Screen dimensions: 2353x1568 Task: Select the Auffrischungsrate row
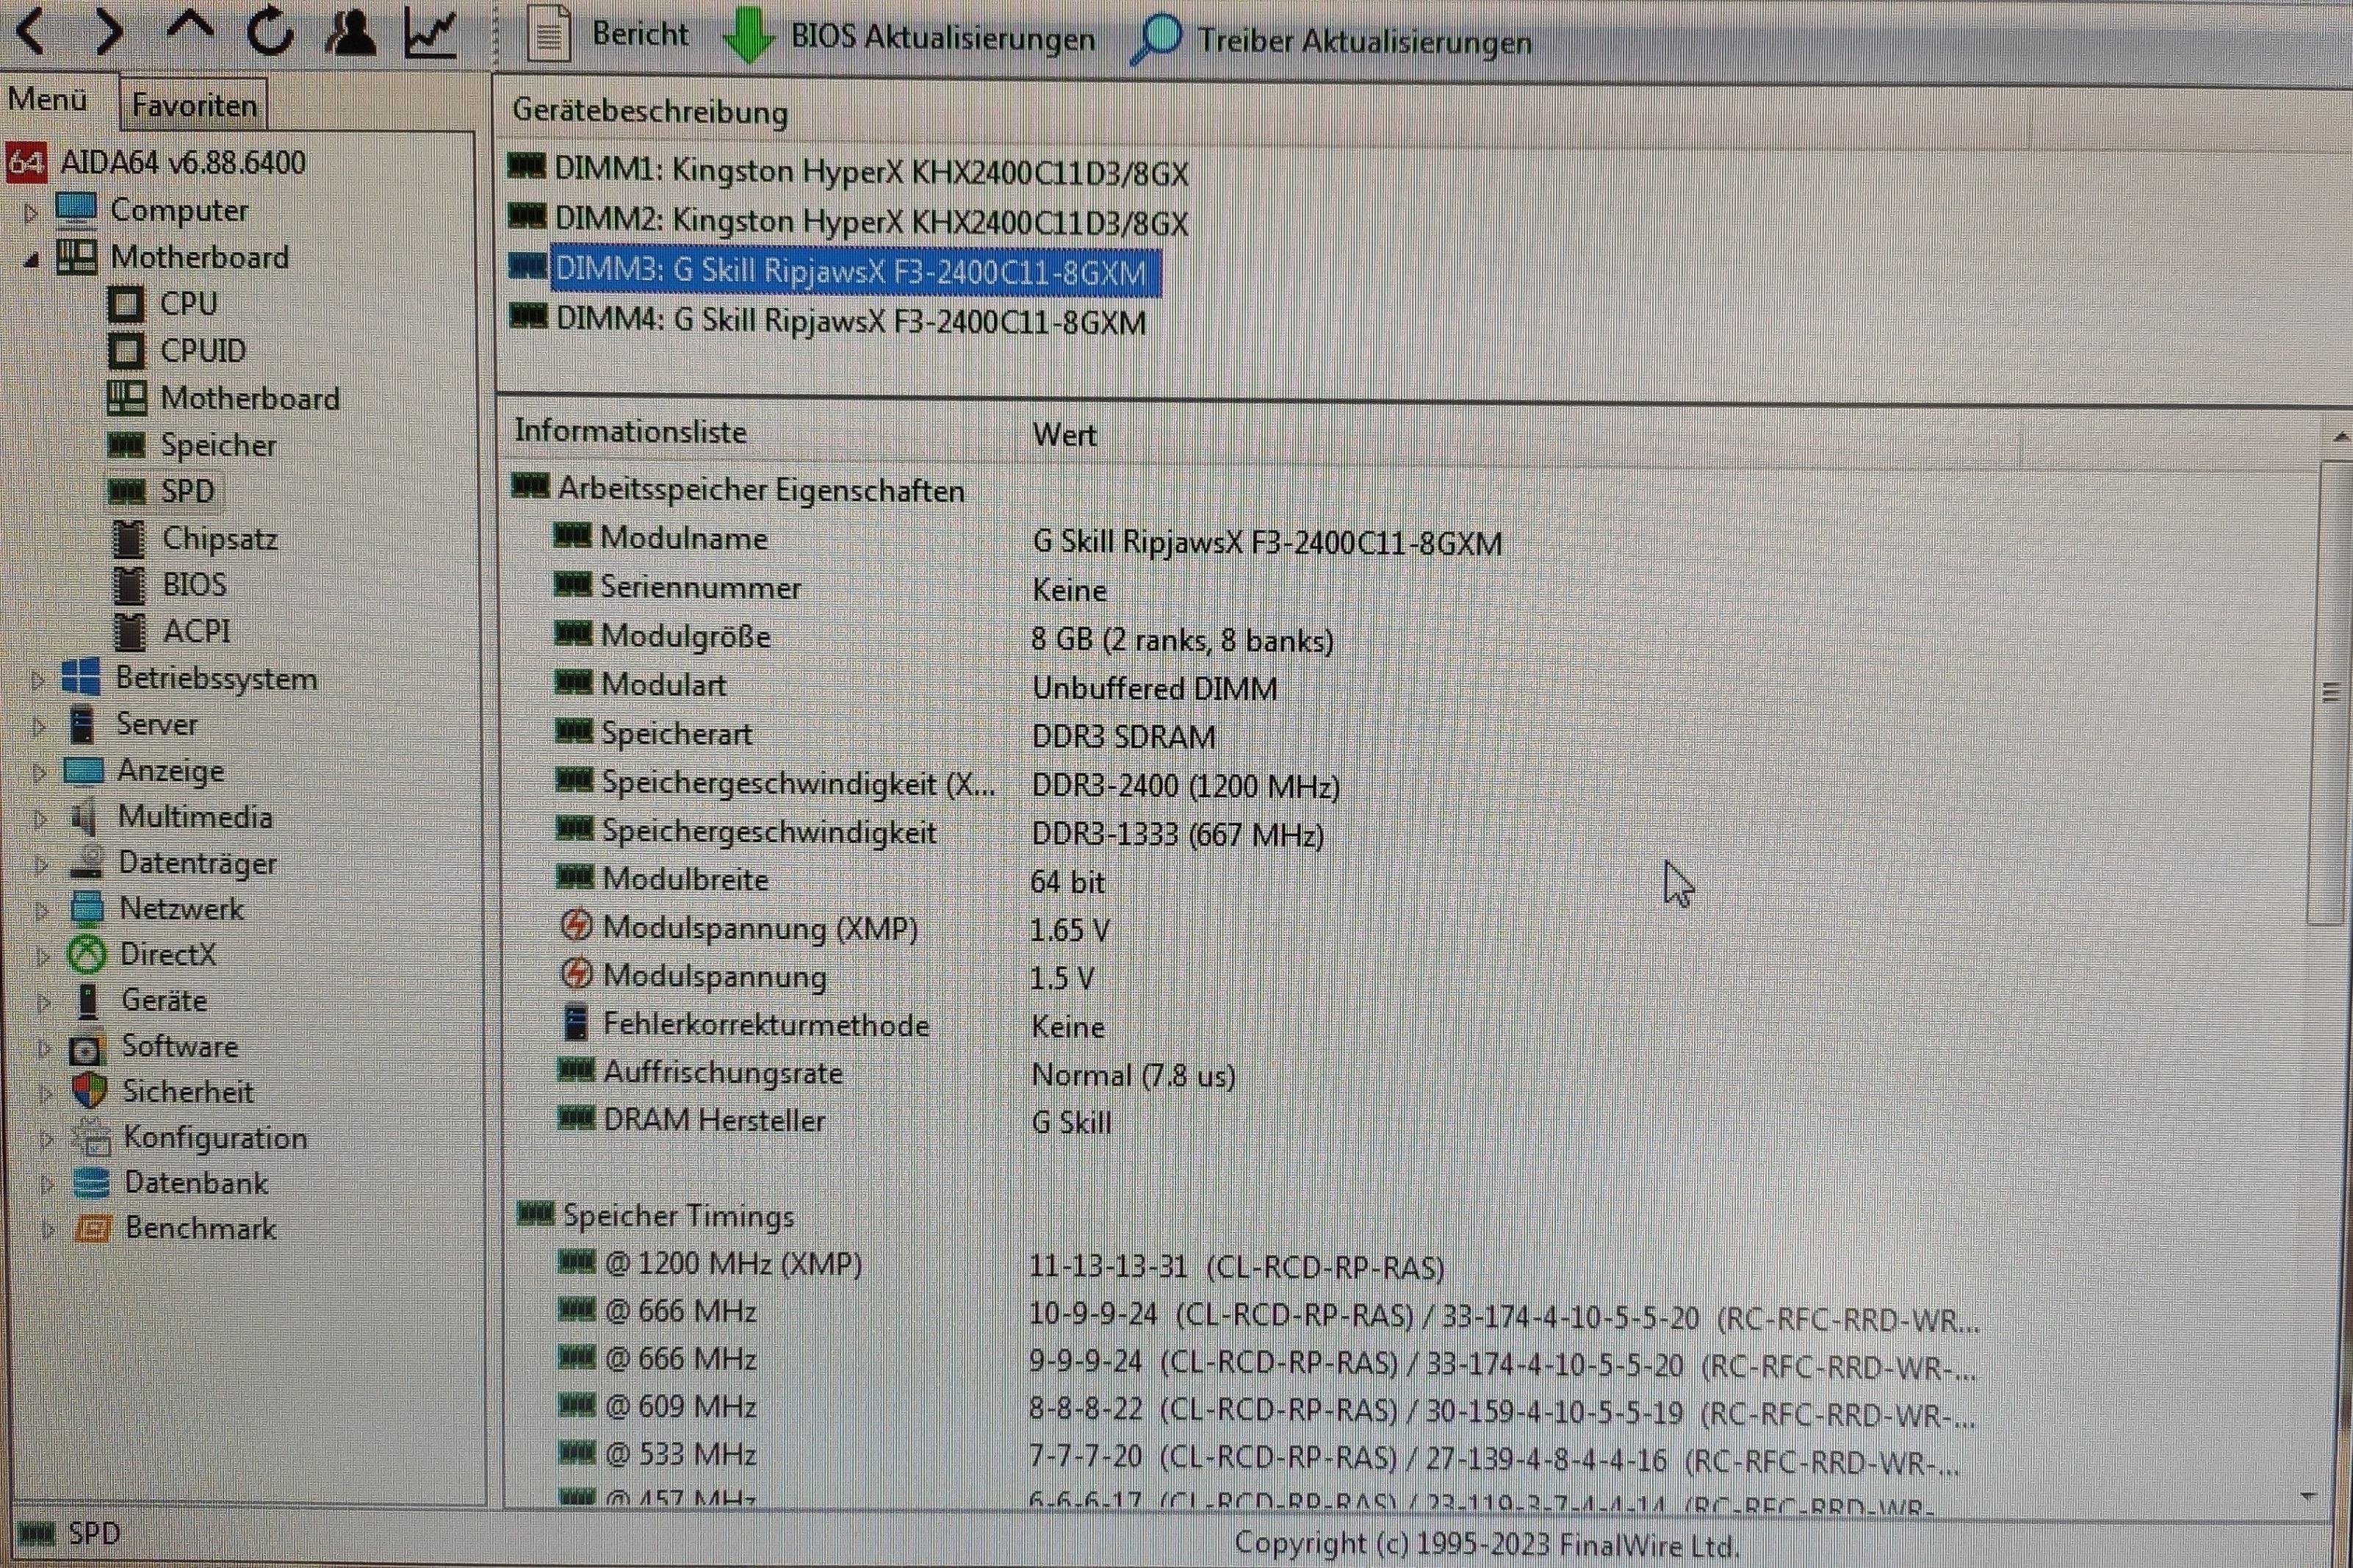point(896,1074)
